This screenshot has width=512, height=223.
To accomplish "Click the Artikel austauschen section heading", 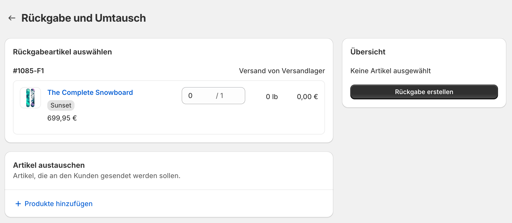I will click(x=49, y=165).
